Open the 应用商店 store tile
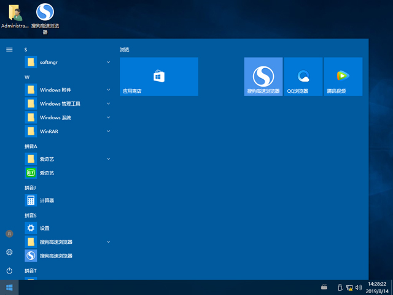The width and height of the screenshot is (393, 295). (x=159, y=76)
